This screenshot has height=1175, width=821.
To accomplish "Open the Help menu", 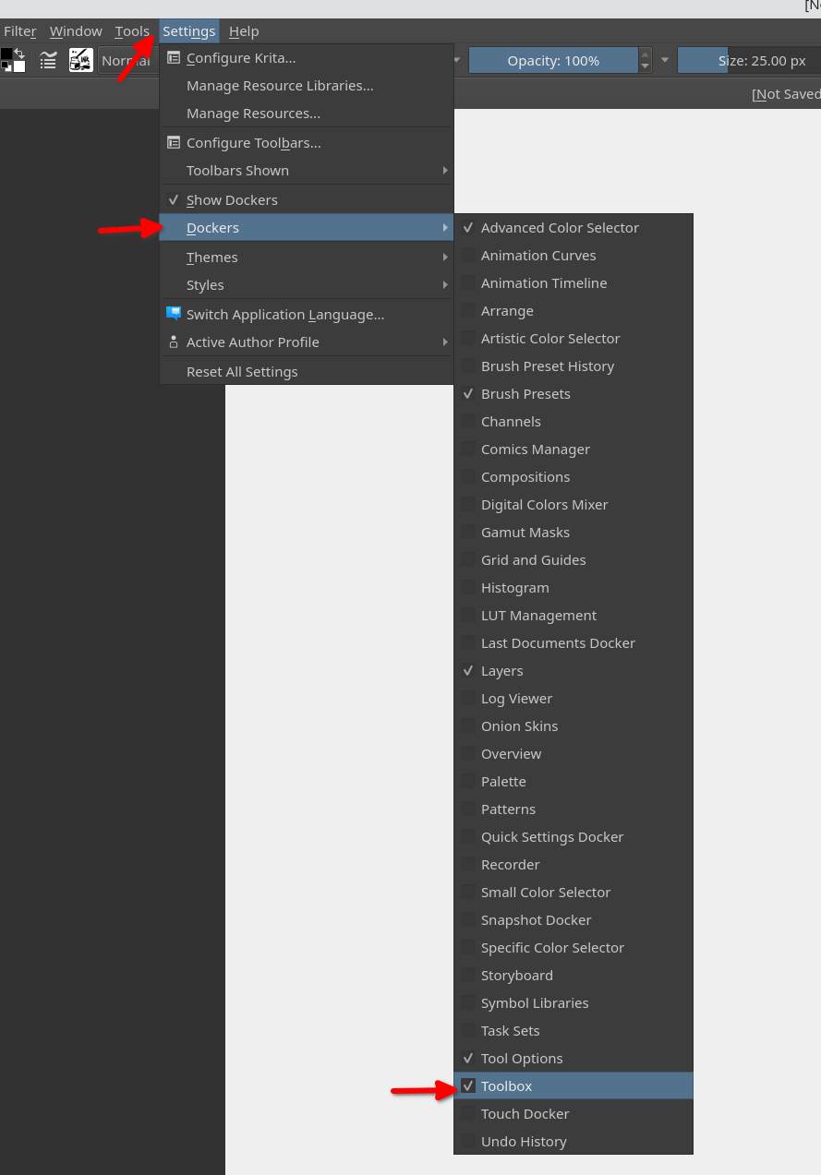I will 244,30.
